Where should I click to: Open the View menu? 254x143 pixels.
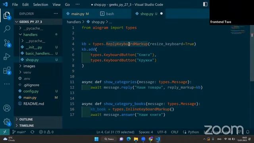tap(56, 4)
